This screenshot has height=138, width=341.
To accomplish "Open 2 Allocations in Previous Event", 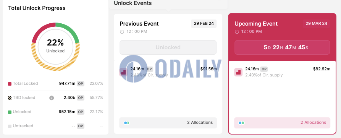I will [168, 123].
